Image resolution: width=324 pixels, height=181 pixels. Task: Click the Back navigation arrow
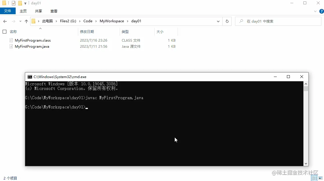pyautogui.click(x=5, y=21)
